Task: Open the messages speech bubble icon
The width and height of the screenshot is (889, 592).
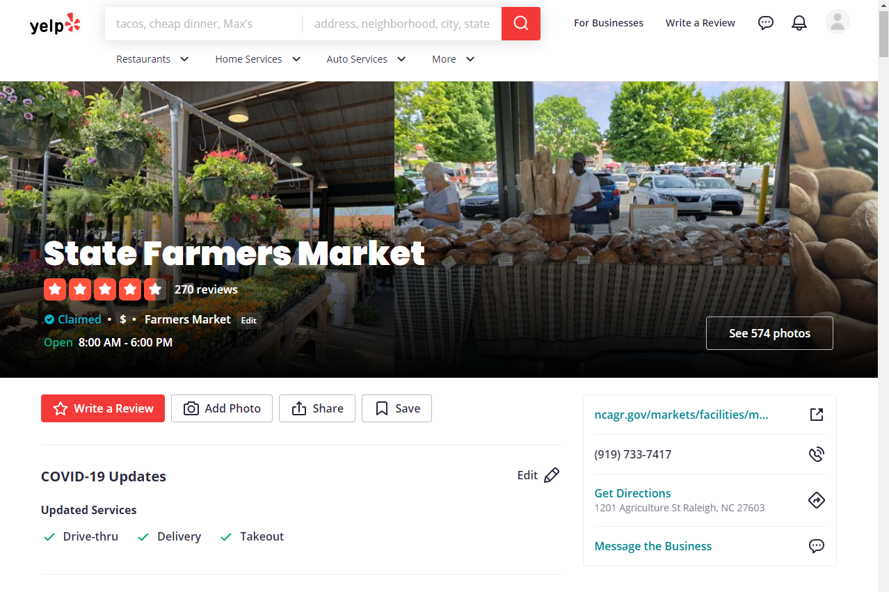Action: 766,23
